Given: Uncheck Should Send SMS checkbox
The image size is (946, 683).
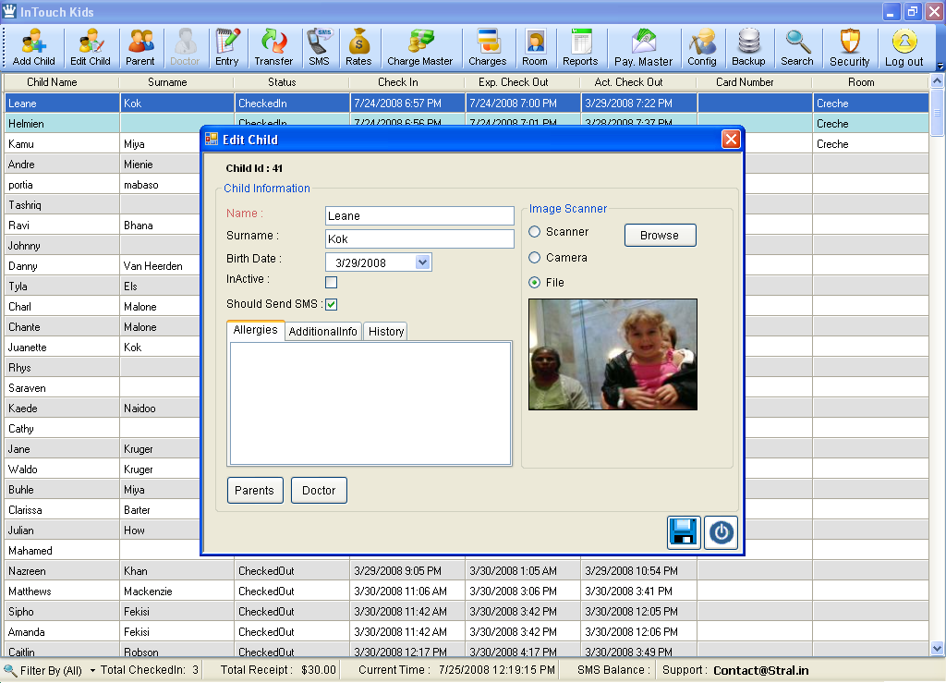Looking at the screenshot, I should (x=332, y=304).
